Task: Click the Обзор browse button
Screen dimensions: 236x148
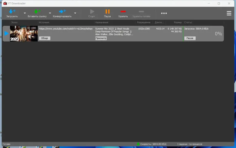Action: [x=45, y=38]
